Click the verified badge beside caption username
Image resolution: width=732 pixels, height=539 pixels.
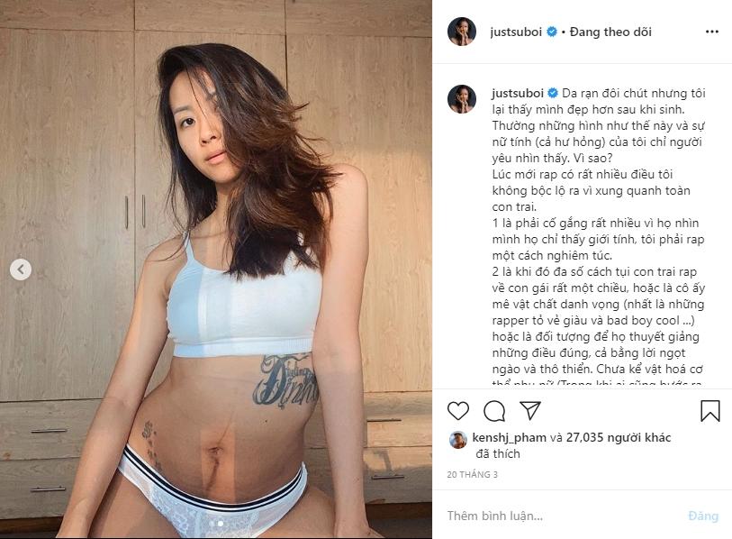point(552,93)
